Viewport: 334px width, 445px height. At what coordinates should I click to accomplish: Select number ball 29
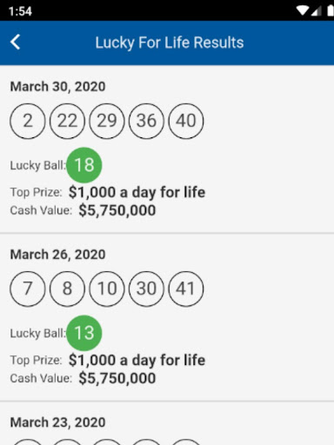(x=107, y=121)
